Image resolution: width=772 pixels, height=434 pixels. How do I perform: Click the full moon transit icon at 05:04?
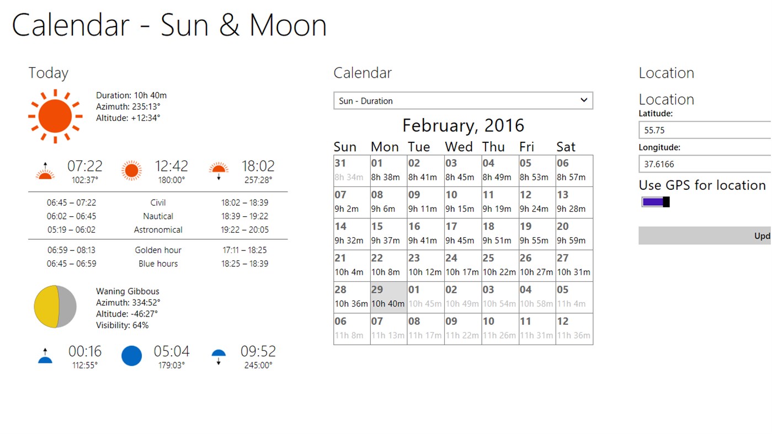[x=131, y=356]
